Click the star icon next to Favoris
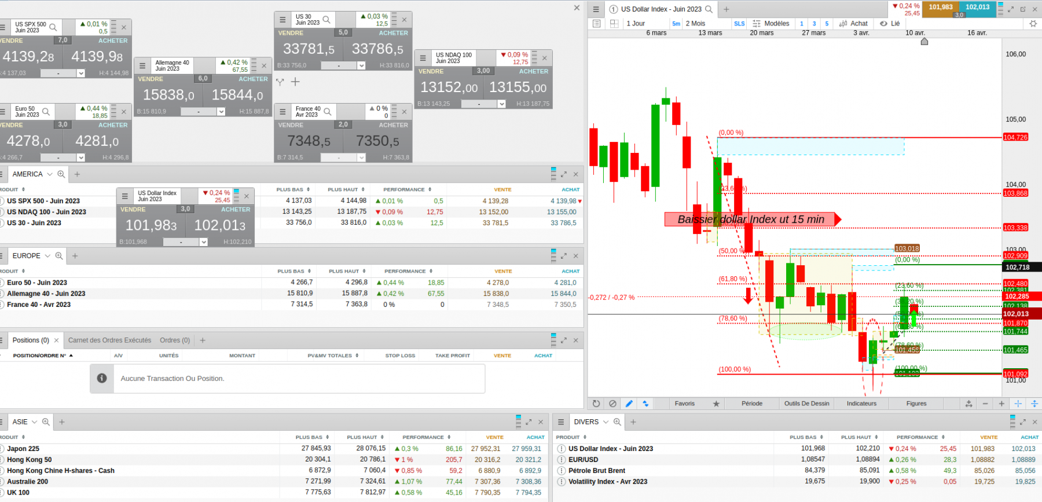This screenshot has width=1042, height=502. point(716,404)
